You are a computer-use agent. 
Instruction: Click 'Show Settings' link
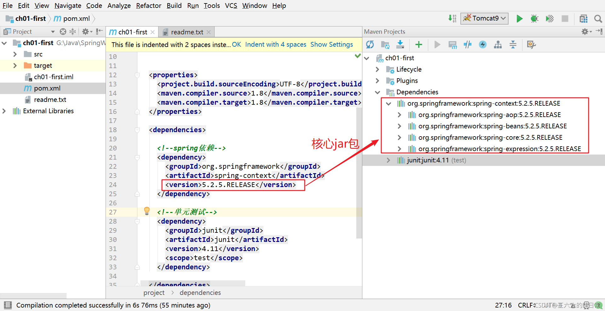click(x=331, y=44)
